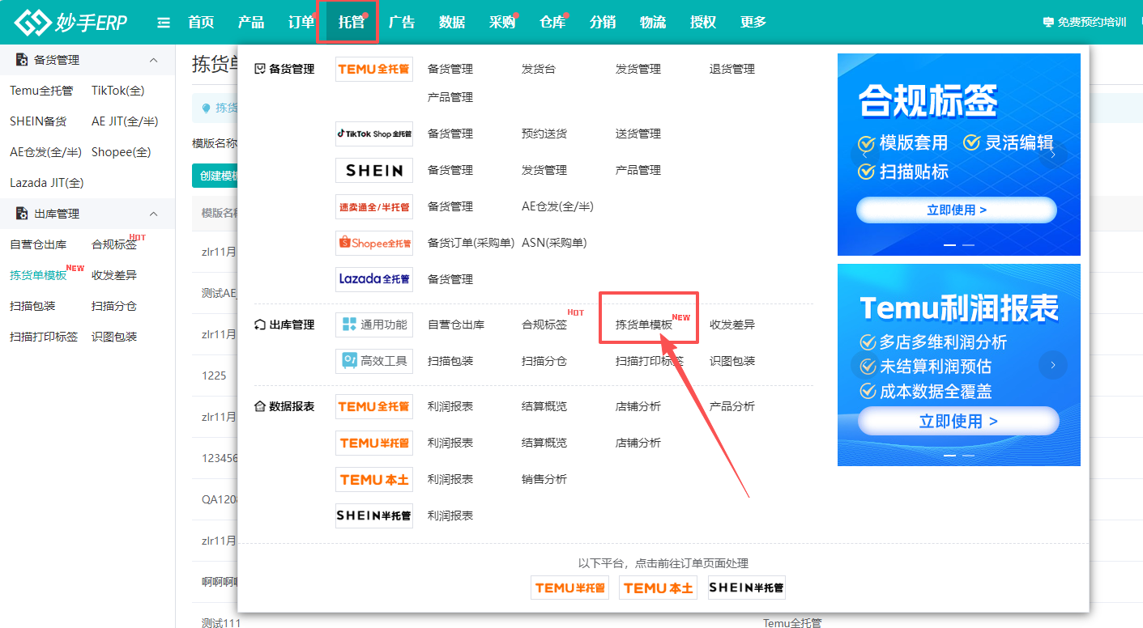Open the 授权 nav menu

pyautogui.click(x=703, y=23)
